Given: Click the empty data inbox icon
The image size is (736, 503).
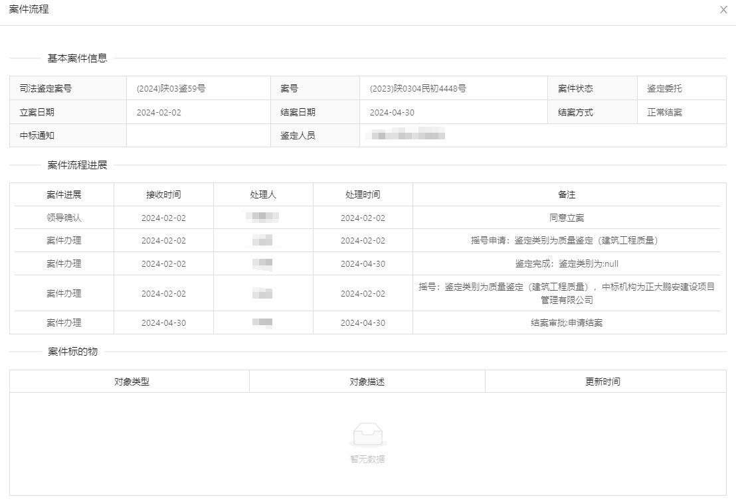Looking at the screenshot, I should (367, 435).
